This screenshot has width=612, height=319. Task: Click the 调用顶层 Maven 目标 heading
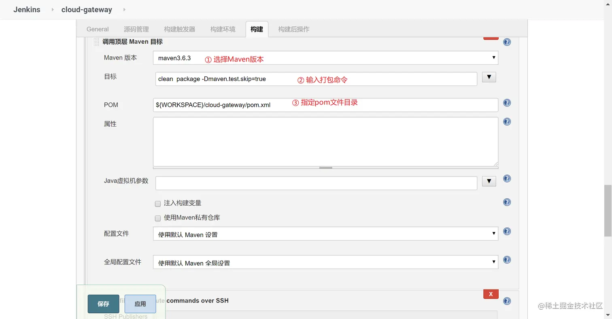(x=132, y=42)
